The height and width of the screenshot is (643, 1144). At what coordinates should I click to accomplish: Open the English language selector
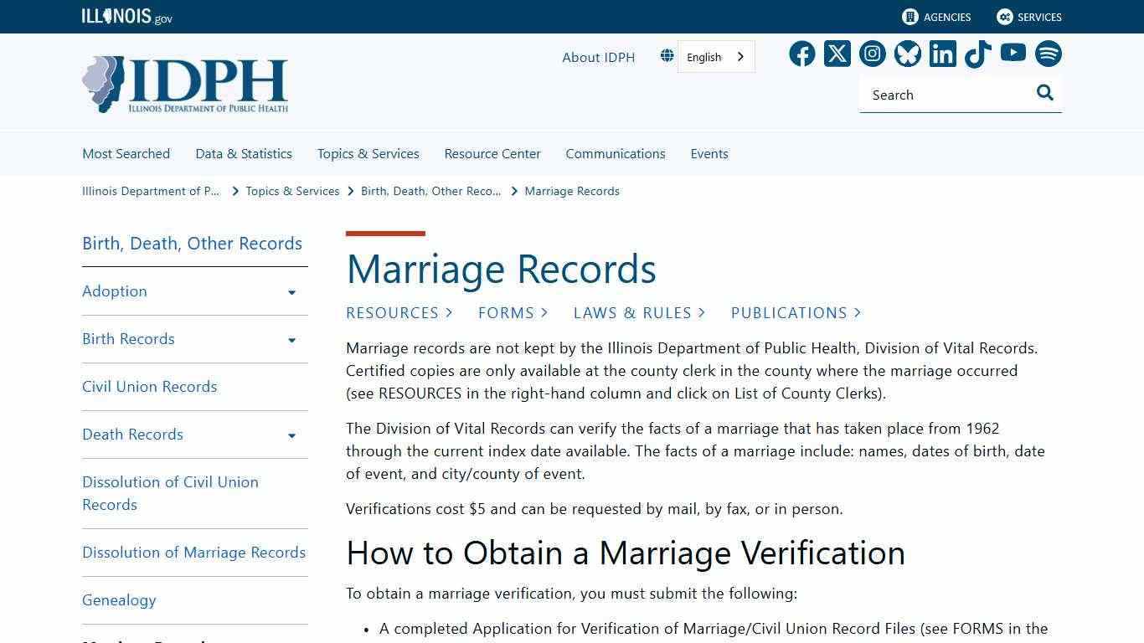[716, 56]
